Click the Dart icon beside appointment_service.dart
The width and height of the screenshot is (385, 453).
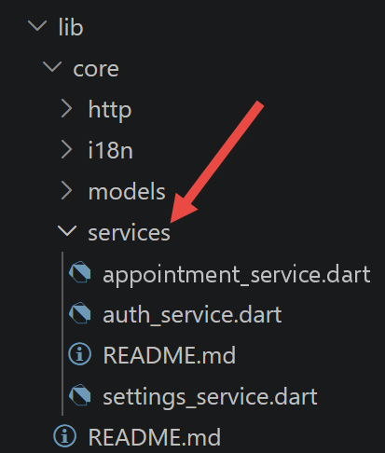80,272
